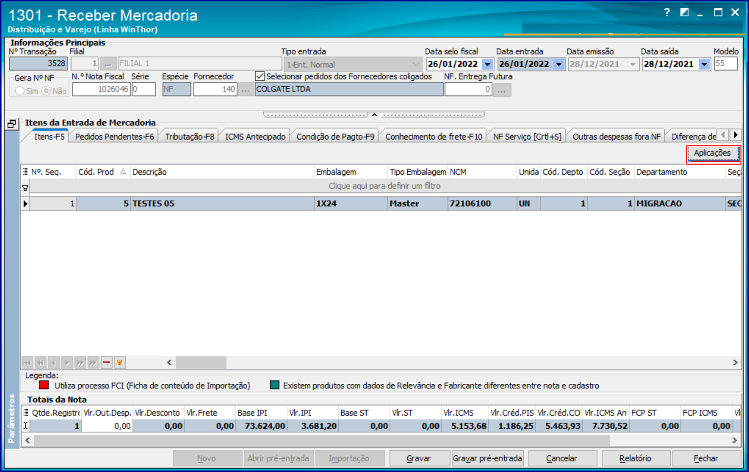749x472 pixels.
Task: Switch to Itens-F5 tab
Action: [x=49, y=137]
